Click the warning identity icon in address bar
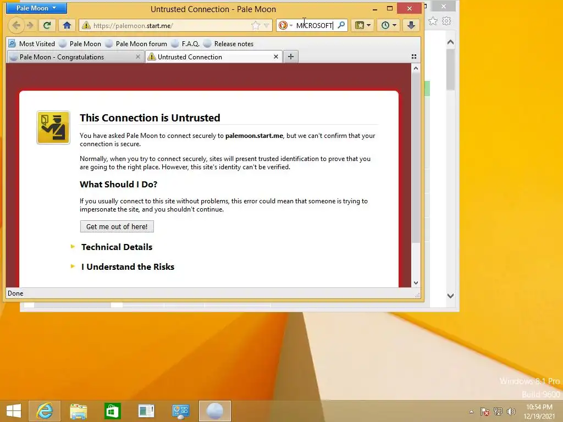Screen dimensions: 563x422 pyautogui.click(x=86, y=25)
